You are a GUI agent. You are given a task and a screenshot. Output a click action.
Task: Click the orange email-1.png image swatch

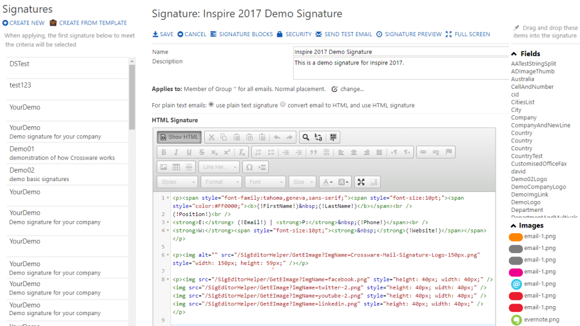point(515,237)
